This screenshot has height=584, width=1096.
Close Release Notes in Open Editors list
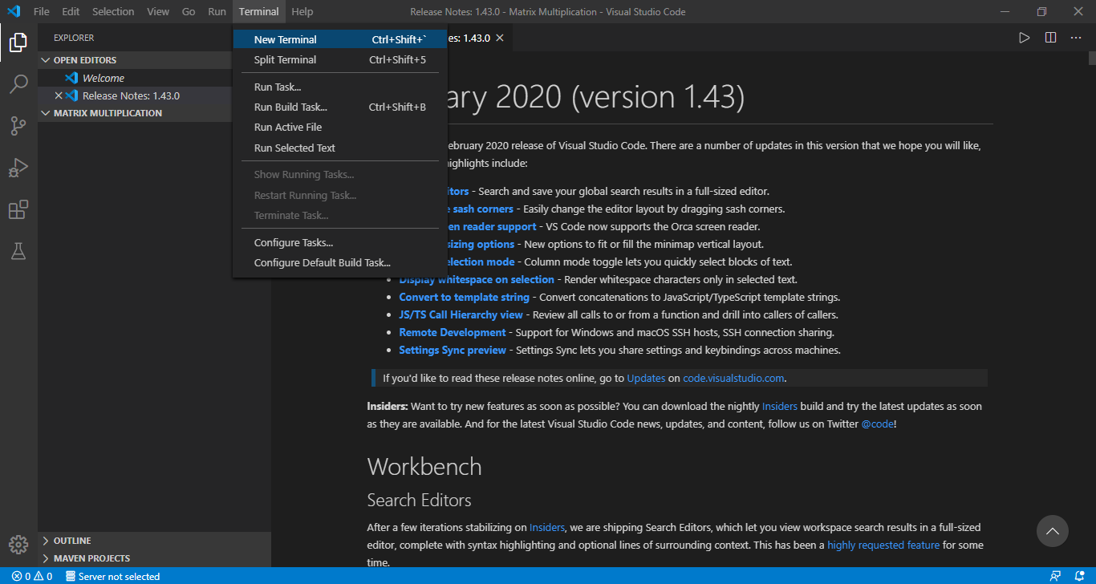click(x=58, y=95)
